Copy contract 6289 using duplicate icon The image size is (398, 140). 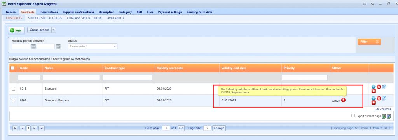coord(384,98)
